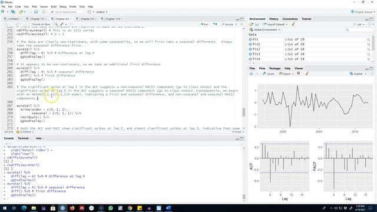377x212 pixels.
Task: View the fit2 object with its magnifier icon
Action: (x=368, y=49)
